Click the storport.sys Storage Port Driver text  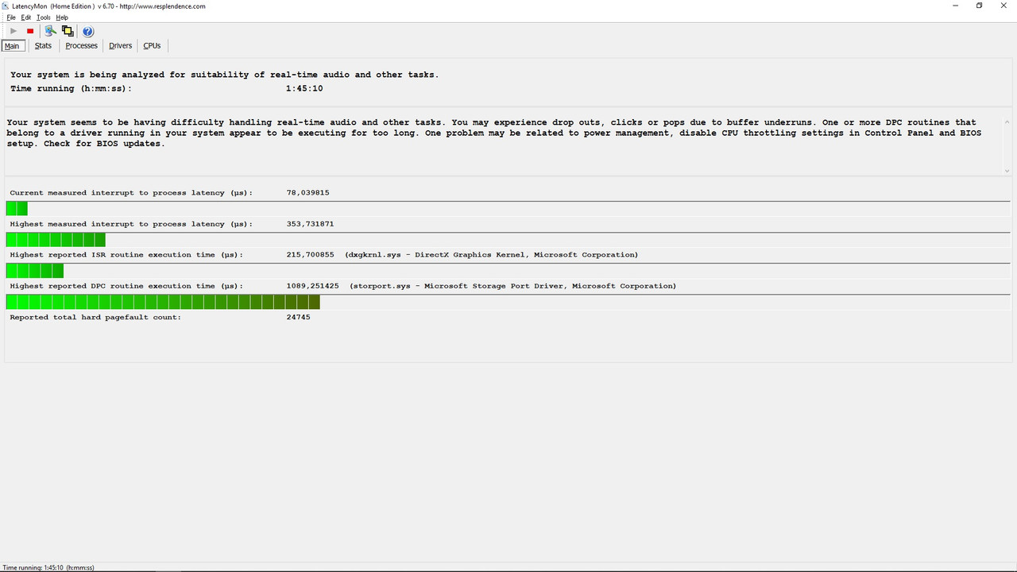point(513,286)
